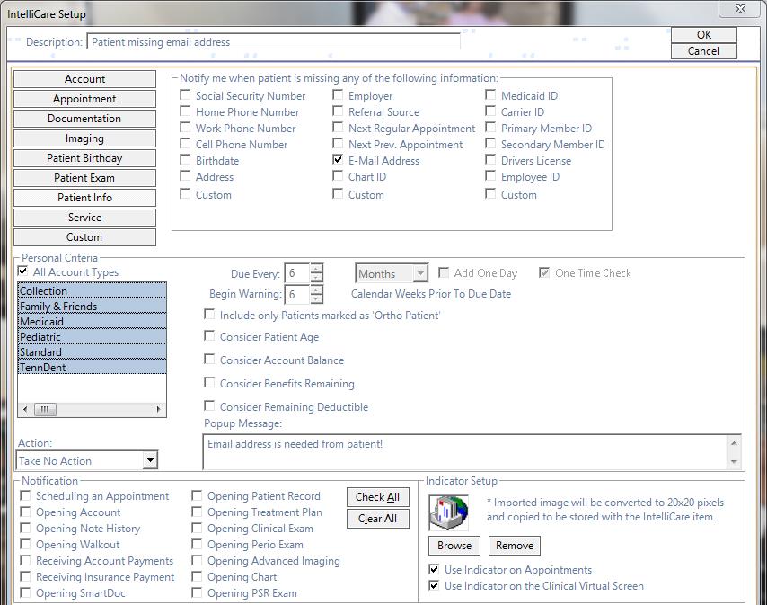Viewport: 767px width, 605px height.
Task: Uncheck Use Indicator on Appointments
Action: pos(434,569)
